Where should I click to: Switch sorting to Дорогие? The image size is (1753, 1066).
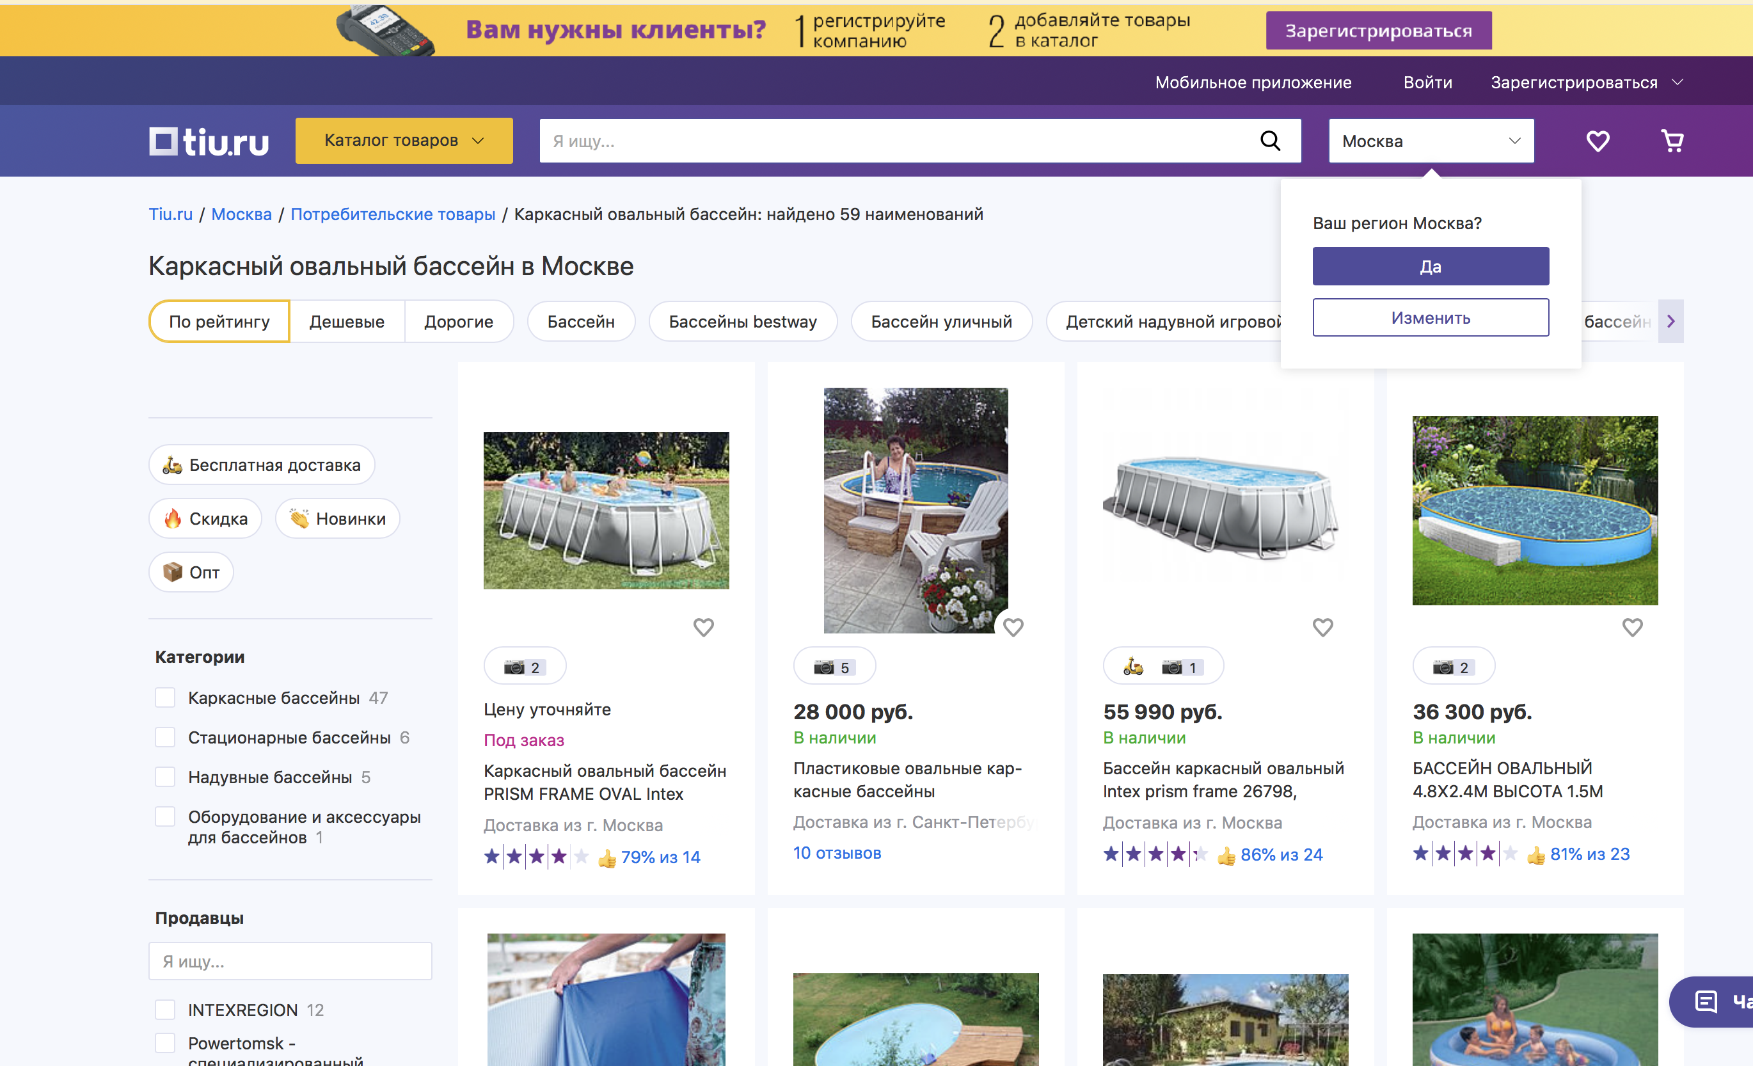click(x=458, y=322)
